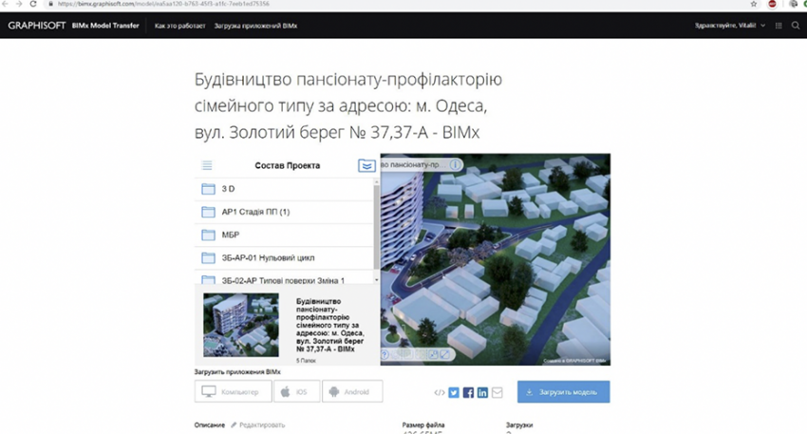Open the АР1 Стадія ПП (1) folder
This screenshot has height=434, width=807.
click(254, 211)
